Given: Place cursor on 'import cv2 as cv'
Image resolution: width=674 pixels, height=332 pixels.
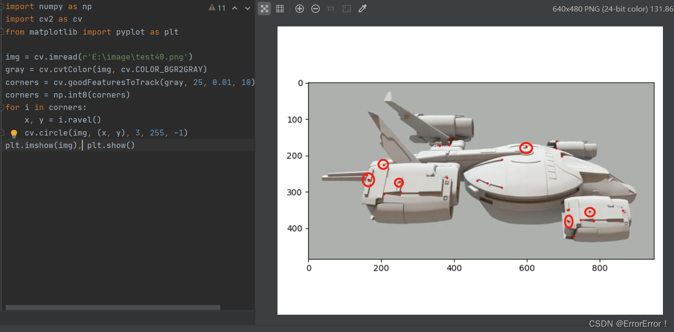Looking at the screenshot, I should (44, 19).
